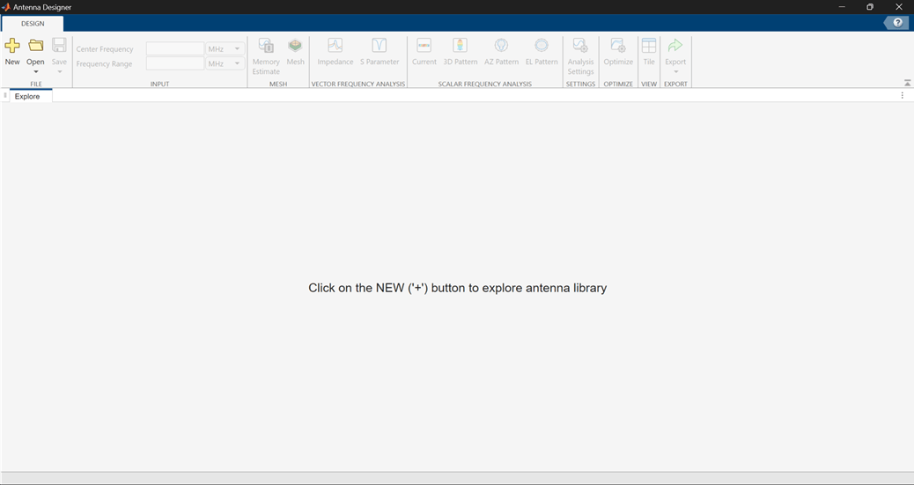Open the help question mark button
Image resolution: width=914 pixels, height=485 pixels.
897,23
